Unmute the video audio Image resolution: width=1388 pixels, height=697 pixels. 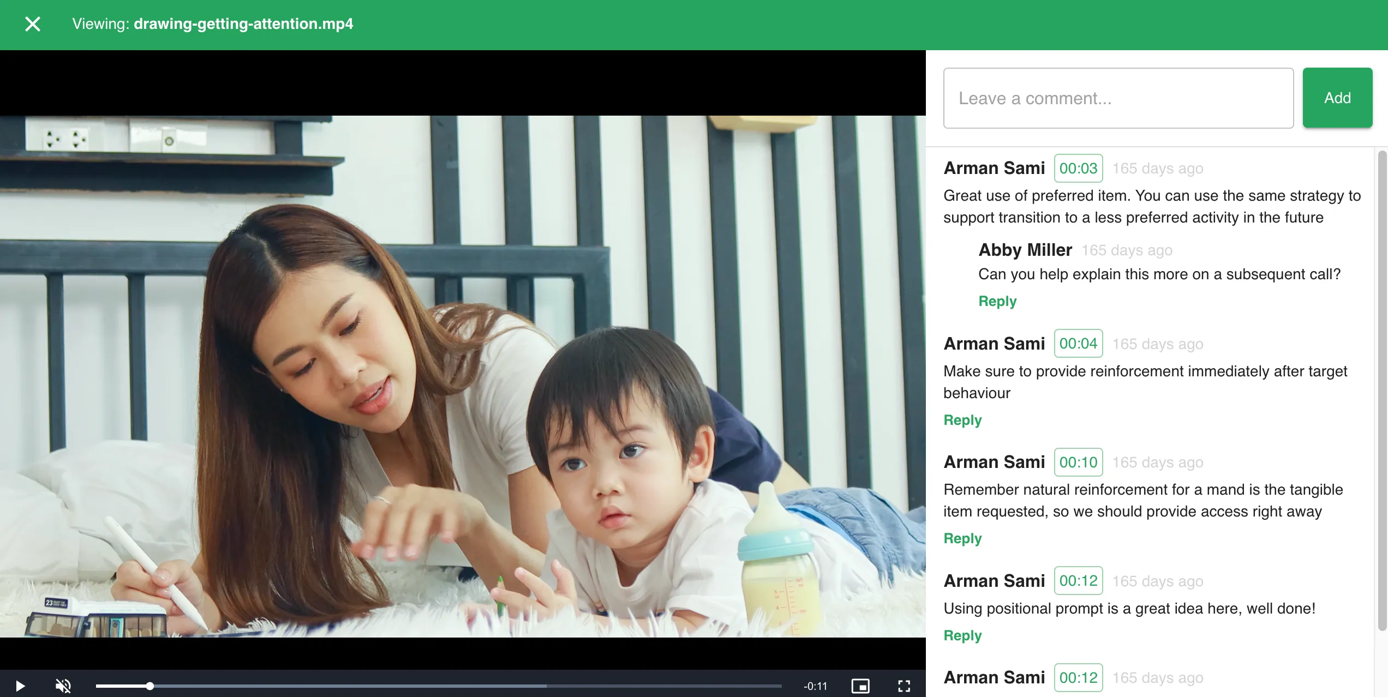(63, 686)
